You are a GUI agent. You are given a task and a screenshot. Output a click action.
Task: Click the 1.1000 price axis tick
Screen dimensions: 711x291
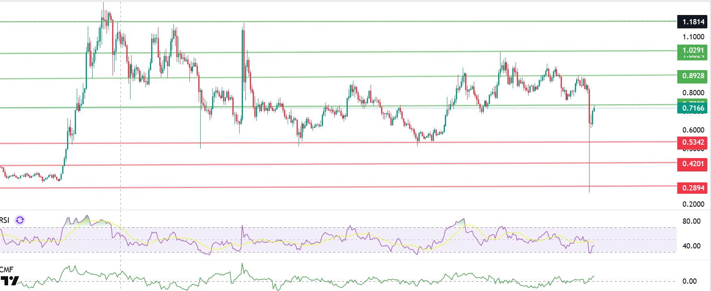tap(693, 37)
